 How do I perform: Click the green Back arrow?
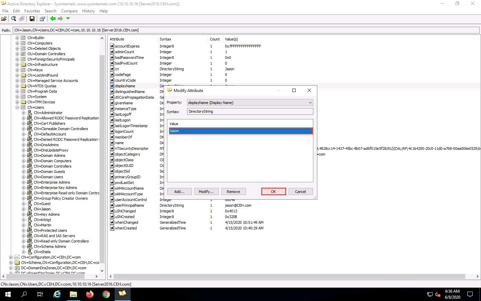(x=53, y=19)
